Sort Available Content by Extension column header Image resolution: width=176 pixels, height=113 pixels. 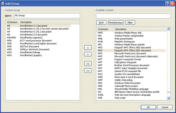[x=105, y=29]
